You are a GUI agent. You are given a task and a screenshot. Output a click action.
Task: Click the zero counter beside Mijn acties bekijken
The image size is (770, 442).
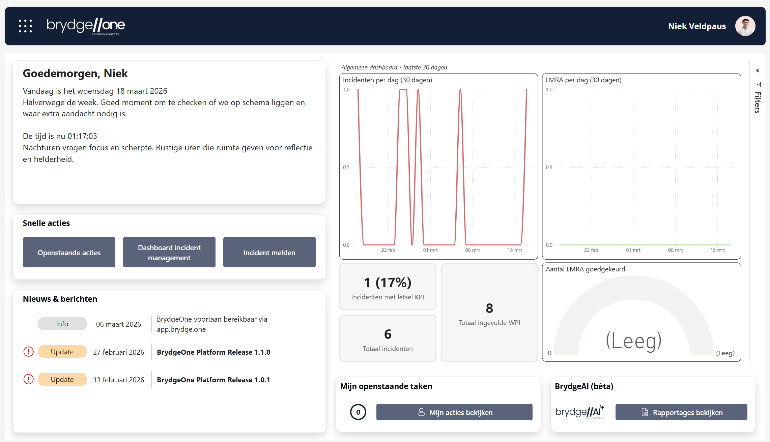click(x=358, y=412)
